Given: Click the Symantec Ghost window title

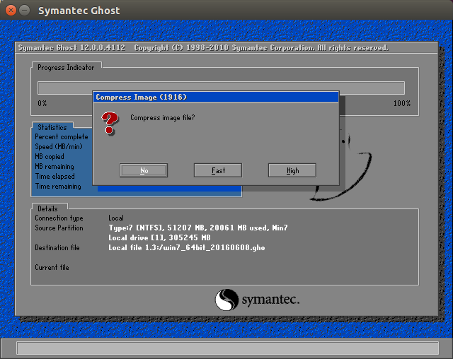Looking at the screenshot, I should 79,11.
